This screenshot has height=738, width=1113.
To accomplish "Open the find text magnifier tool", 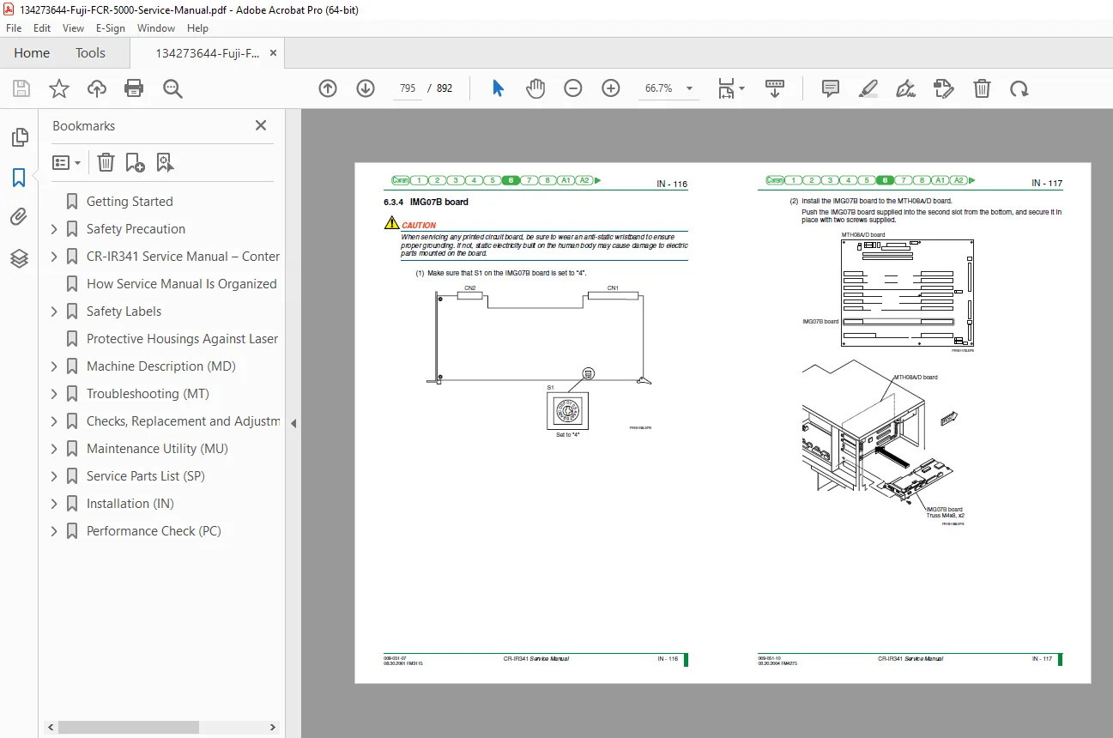I will point(172,88).
